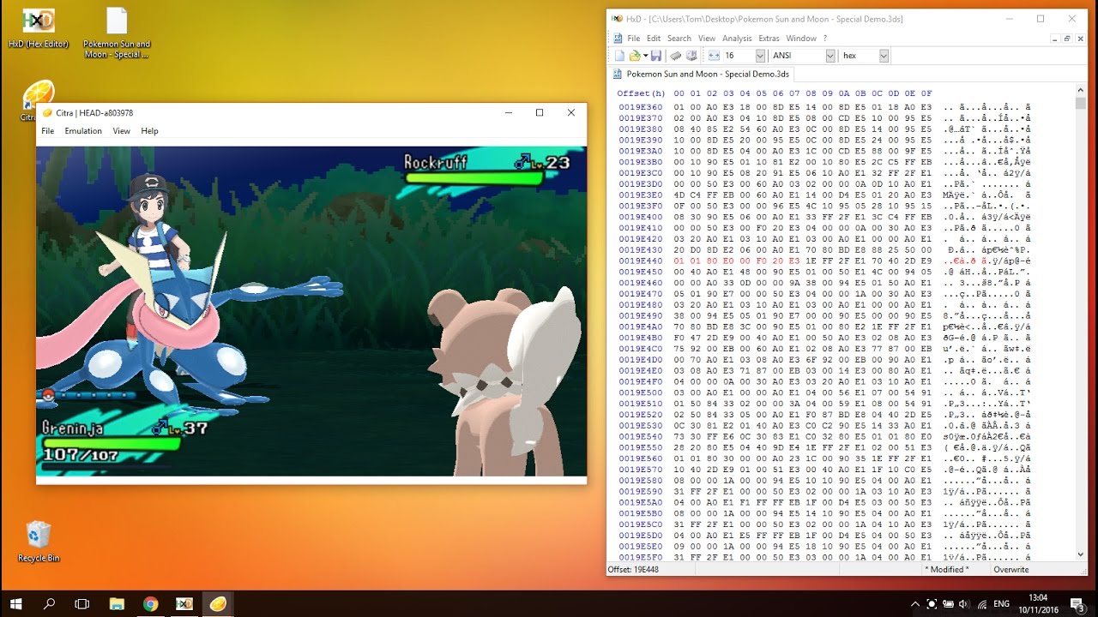The width and height of the screenshot is (1098, 617).
Task: Minimize the inner HxD document window
Action: [1055, 39]
